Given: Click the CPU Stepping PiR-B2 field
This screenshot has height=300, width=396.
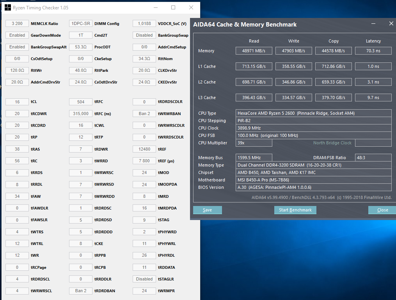Looking at the screenshot, I should tap(313, 121).
